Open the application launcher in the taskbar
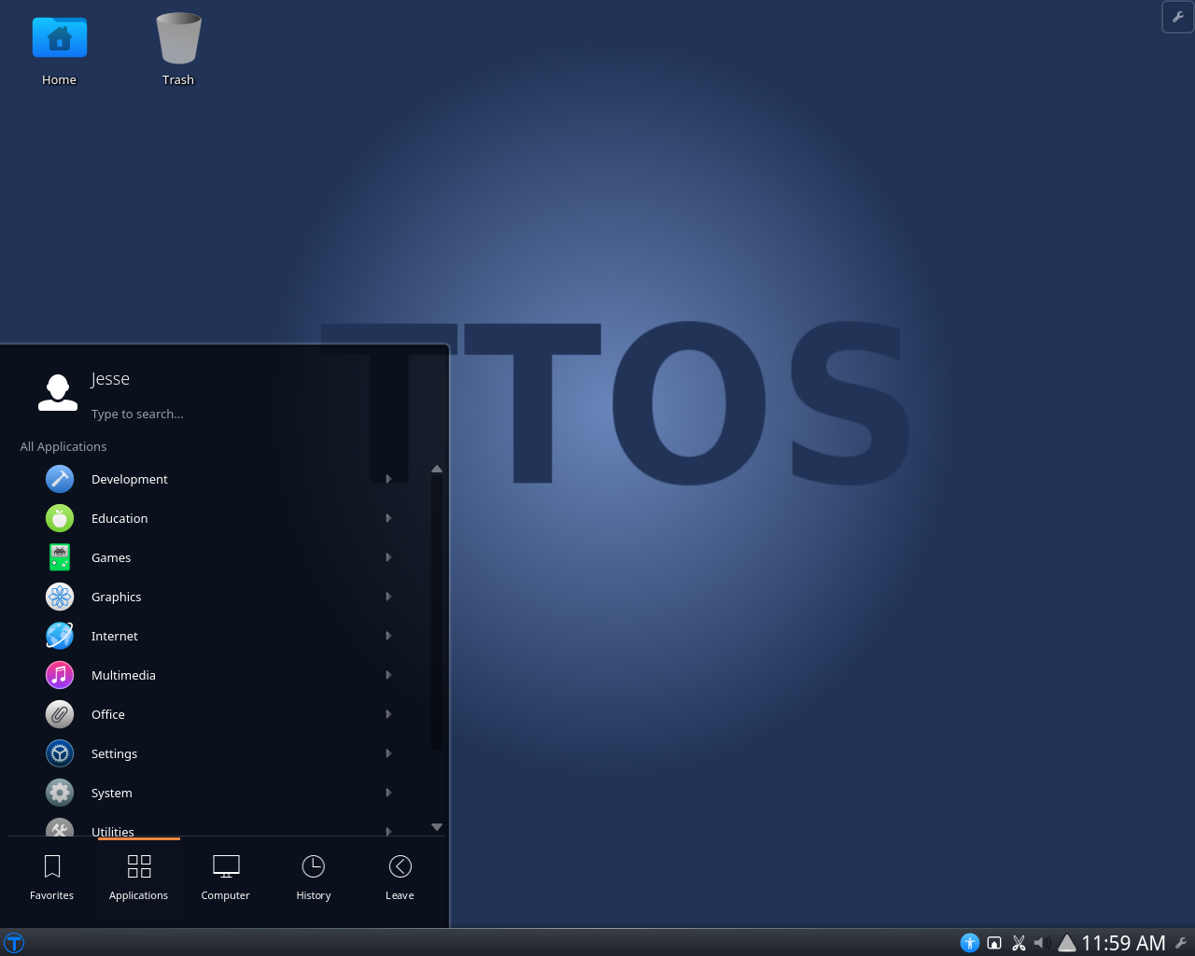This screenshot has height=956, width=1195. [x=13, y=943]
